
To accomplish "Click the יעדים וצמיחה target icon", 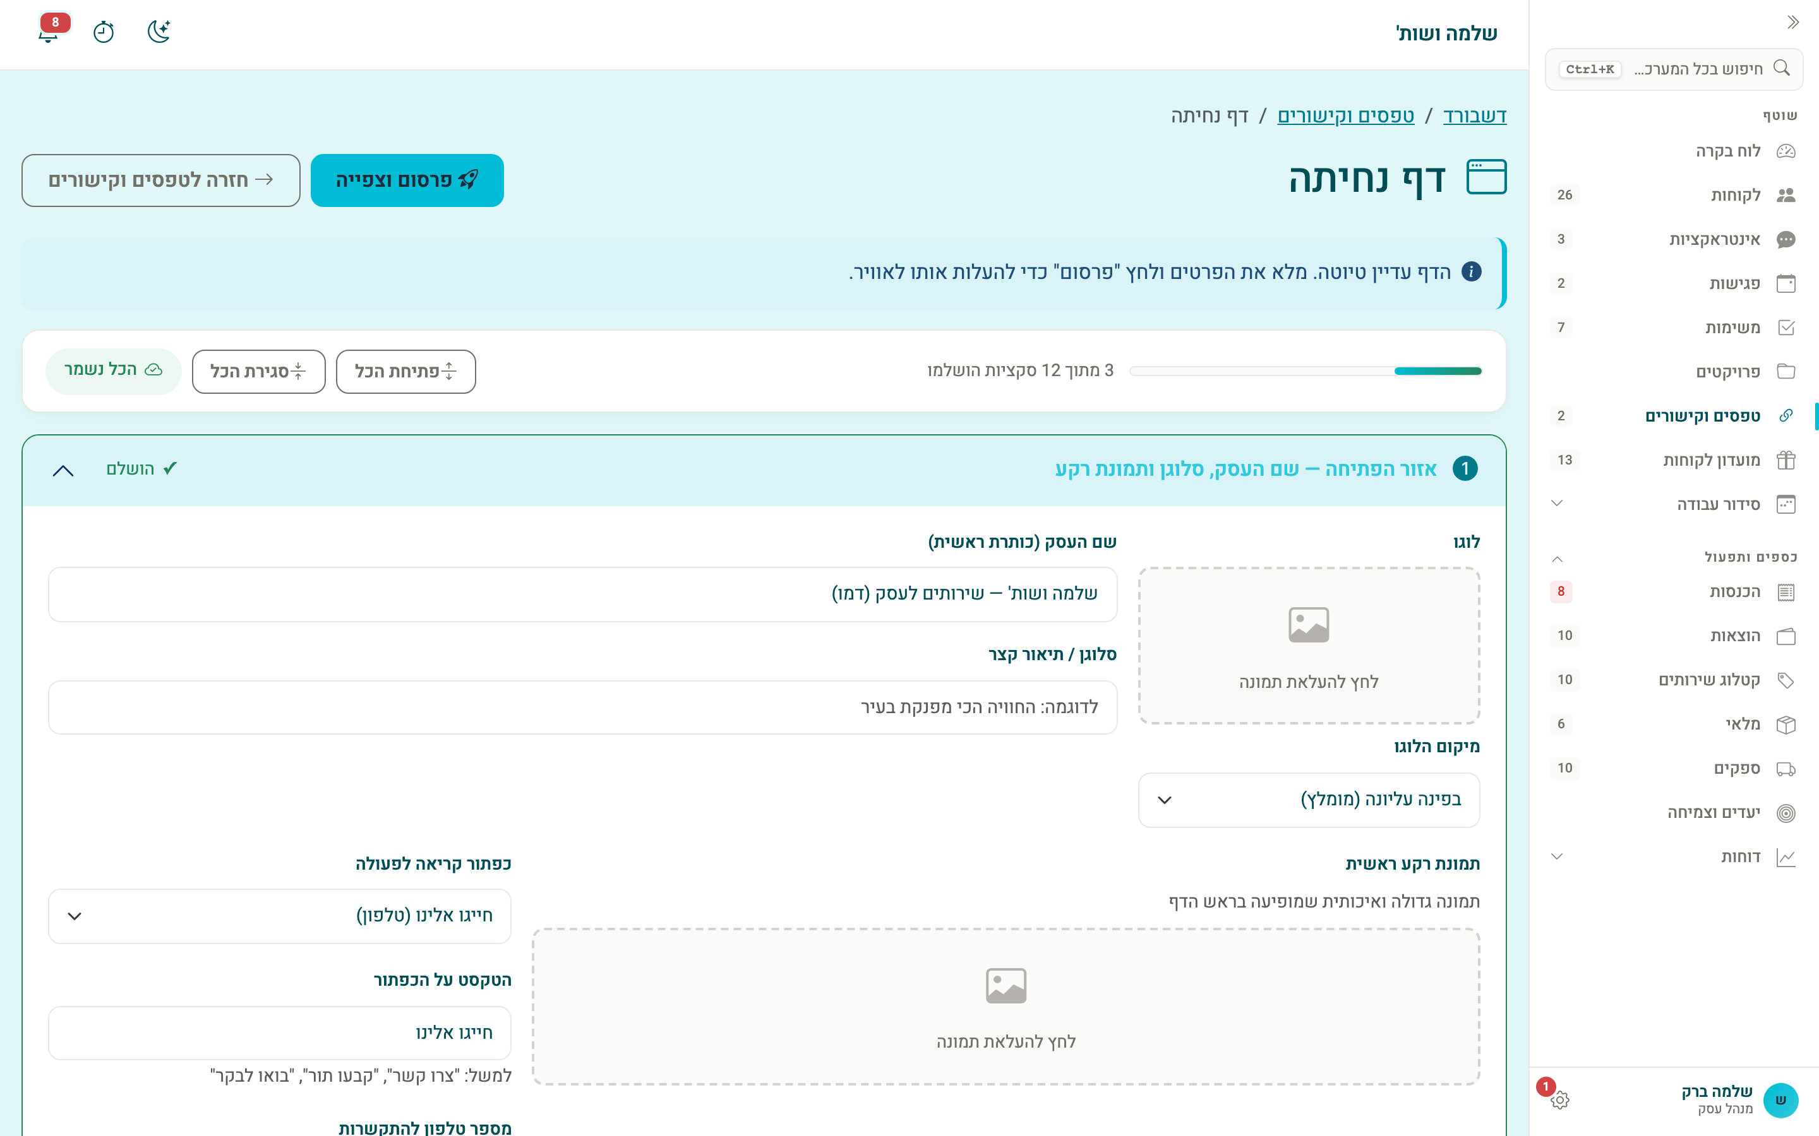I will [x=1786, y=813].
